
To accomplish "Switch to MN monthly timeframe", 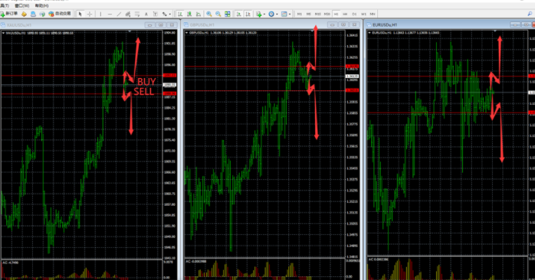I will [x=373, y=14].
